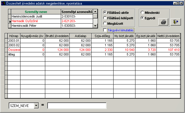Click the person list scroll up arrow
Image resolution: width=185 pixels, height=113 pixels.
click(95, 12)
